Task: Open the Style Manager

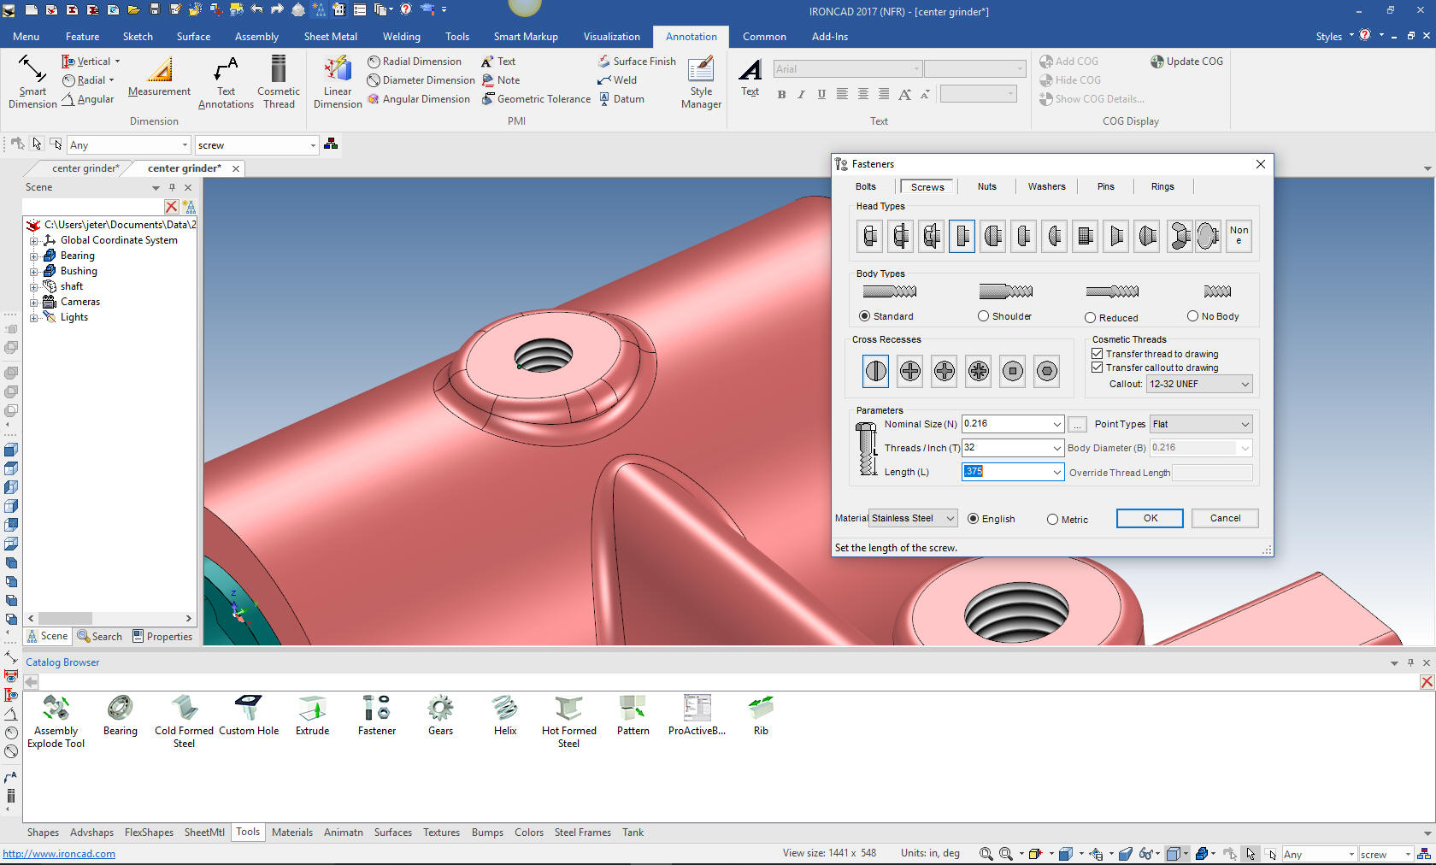Action: 701,82
